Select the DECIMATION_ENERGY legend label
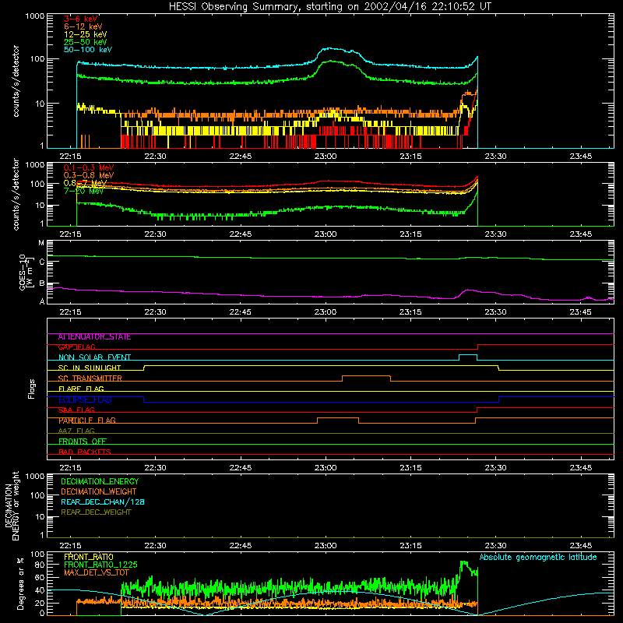 click(100, 481)
